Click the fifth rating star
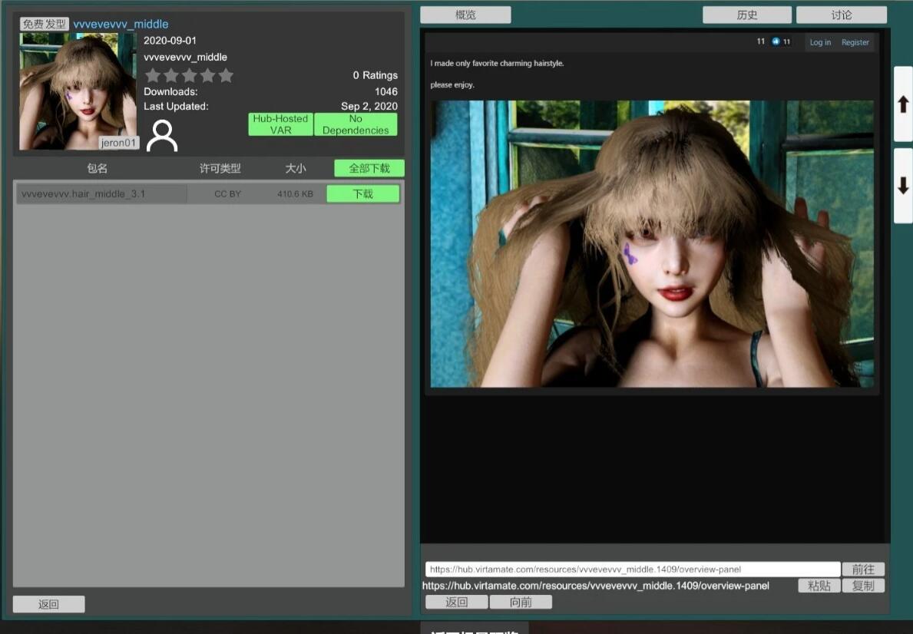 click(x=226, y=75)
